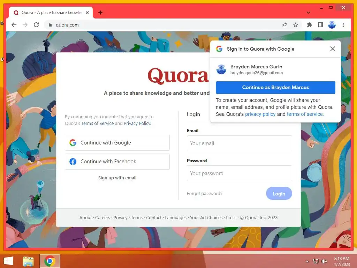Open the Careers footer link

[x=102, y=218]
